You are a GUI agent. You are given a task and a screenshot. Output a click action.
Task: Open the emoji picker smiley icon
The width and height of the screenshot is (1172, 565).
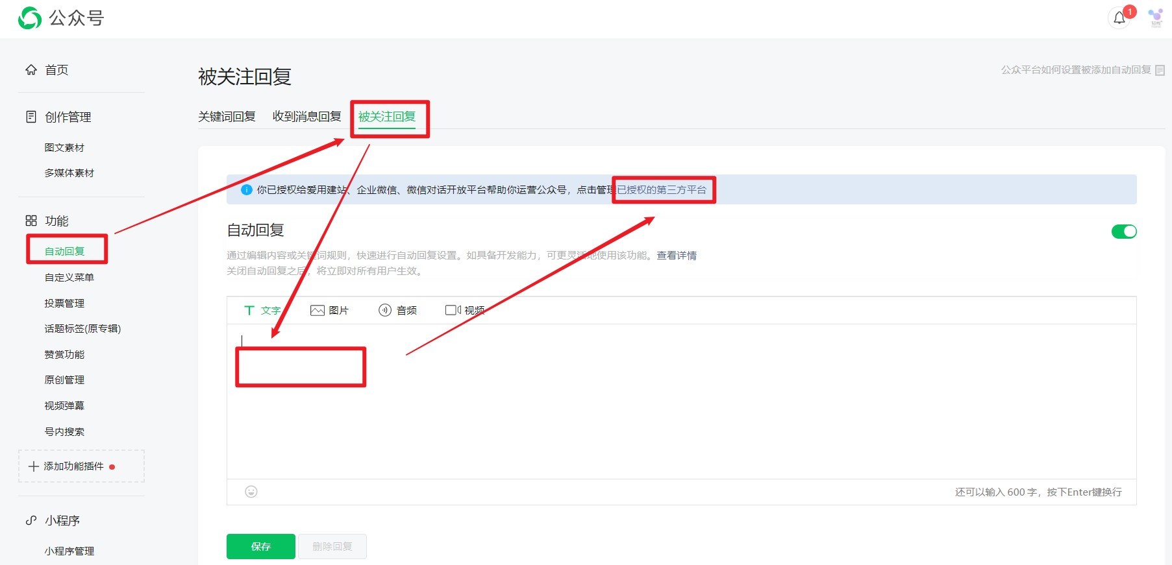pos(251,492)
